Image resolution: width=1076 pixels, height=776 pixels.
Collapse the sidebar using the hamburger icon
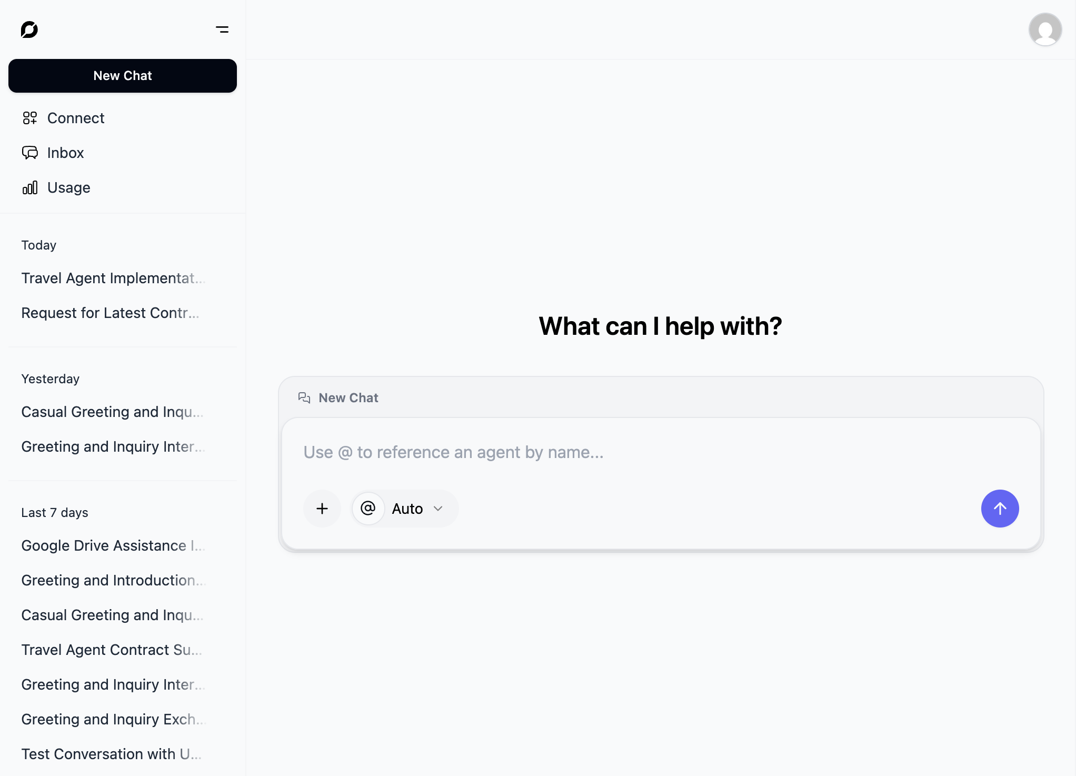point(222,29)
